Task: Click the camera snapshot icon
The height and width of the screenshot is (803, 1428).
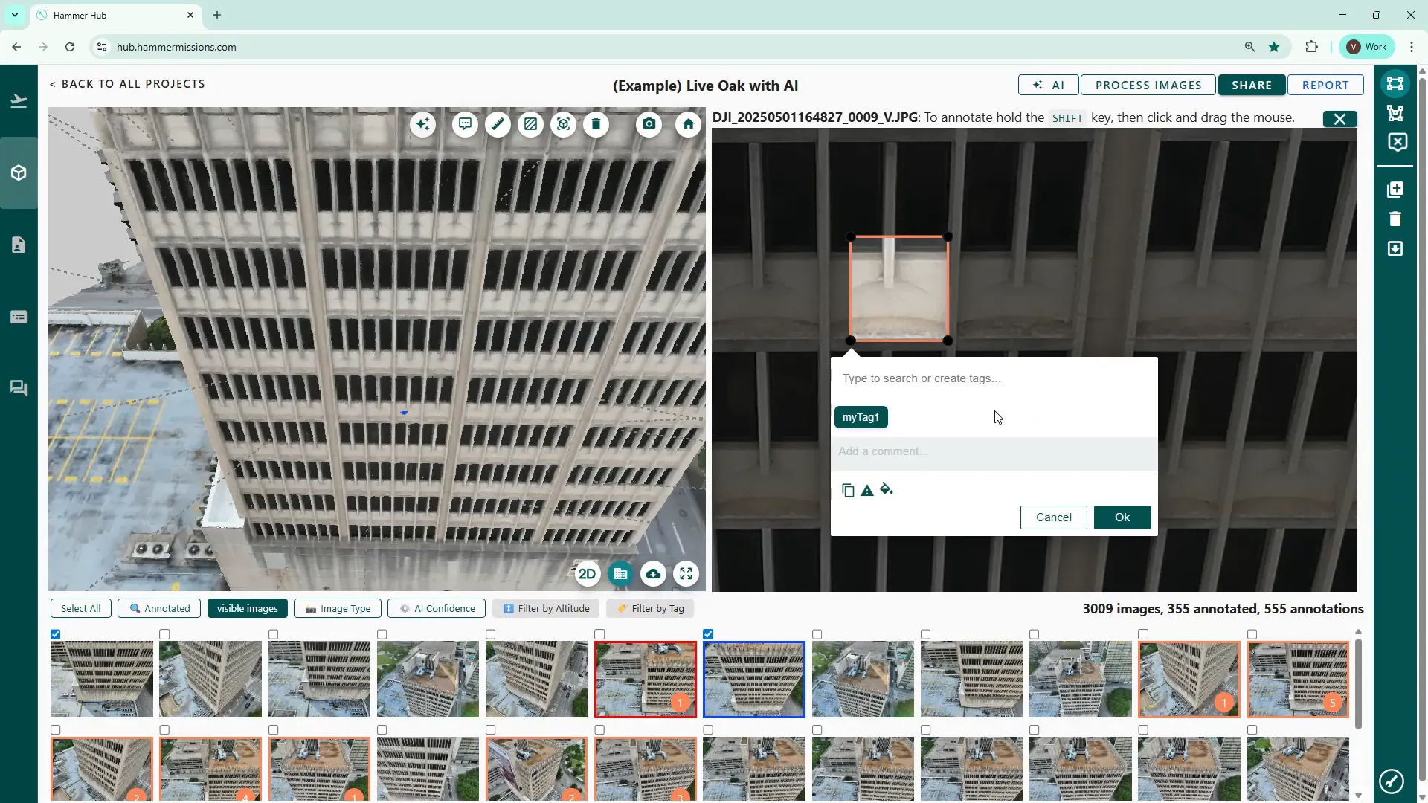Action: [649, 124]
